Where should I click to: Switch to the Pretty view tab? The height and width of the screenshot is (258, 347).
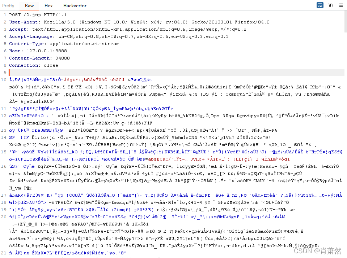8,5
